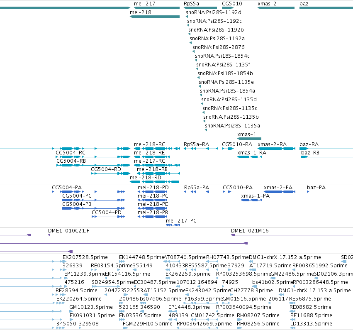Select the CG5004-PC protein feature
Screen dimensions: 353x330
[93, 200]
